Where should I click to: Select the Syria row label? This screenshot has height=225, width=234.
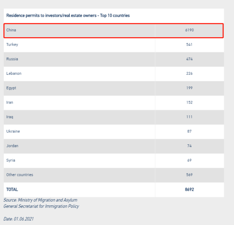(x=11, y=160)
